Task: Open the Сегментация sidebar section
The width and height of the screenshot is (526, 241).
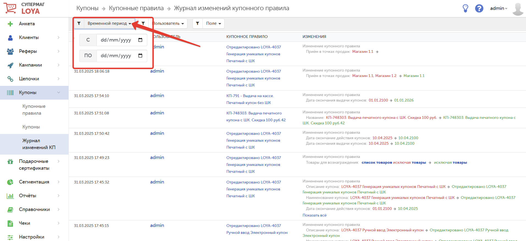Action: (x=34, y=182)
